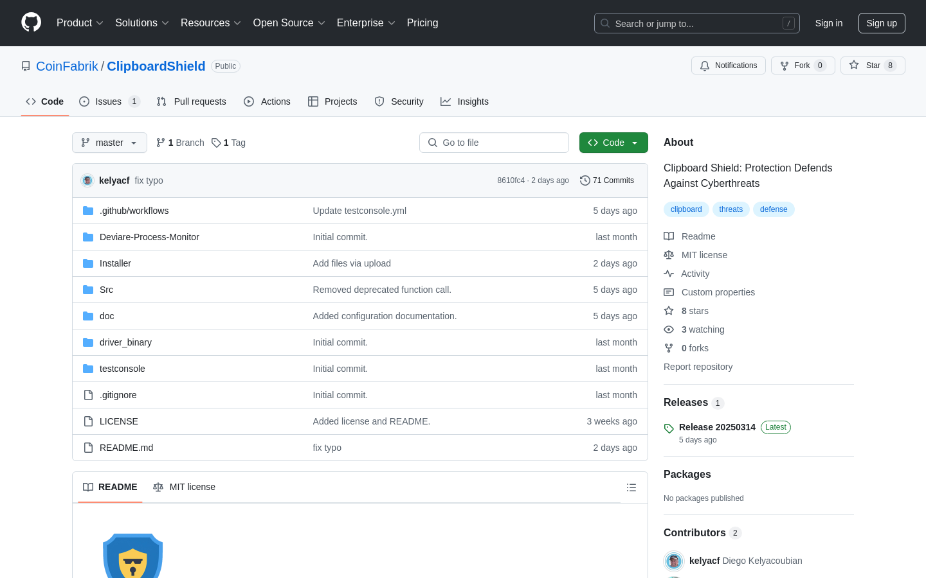Viewport: 926px width, 578px height.
Task: Open the 1 Tag link
Action: [228, 143]
